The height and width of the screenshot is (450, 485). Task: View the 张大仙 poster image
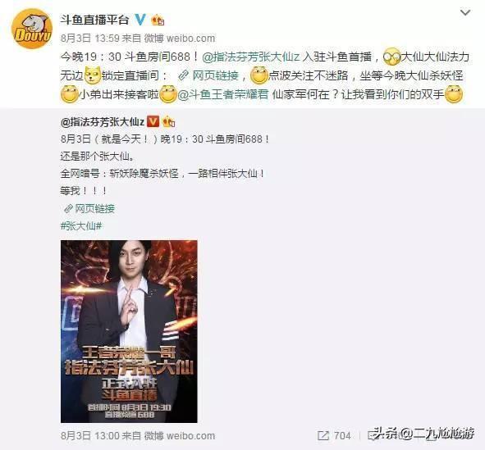click(x=129, y=331)
